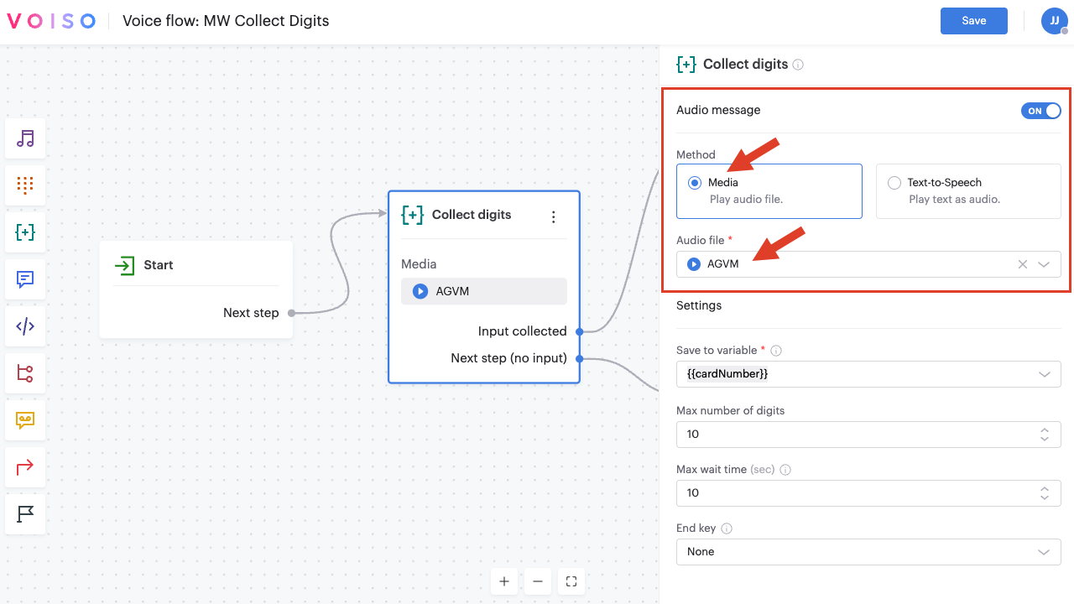Expand the Audio file dropdown
This screenshot has height=604, width=1074.
pos(1044,264)
